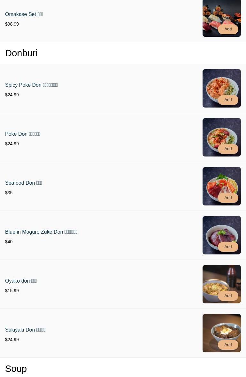View Oyako don photo thumbnail
Screen dimensions: 246x377
coord(221,279)
